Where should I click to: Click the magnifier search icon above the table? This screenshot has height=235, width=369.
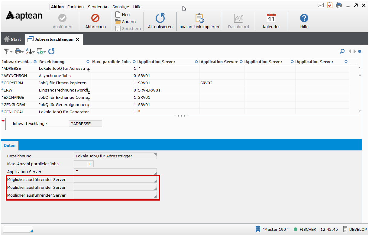342,51
